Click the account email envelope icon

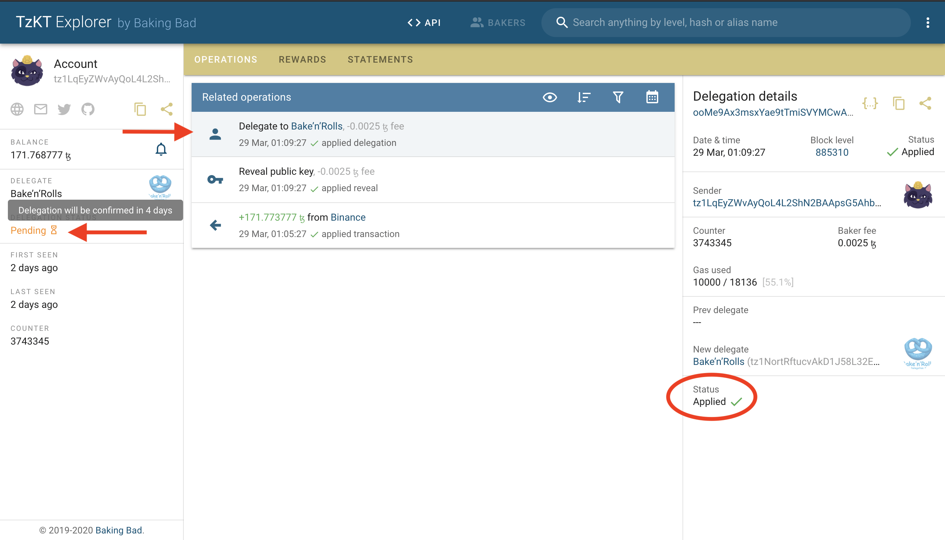[x=40, y=110]
